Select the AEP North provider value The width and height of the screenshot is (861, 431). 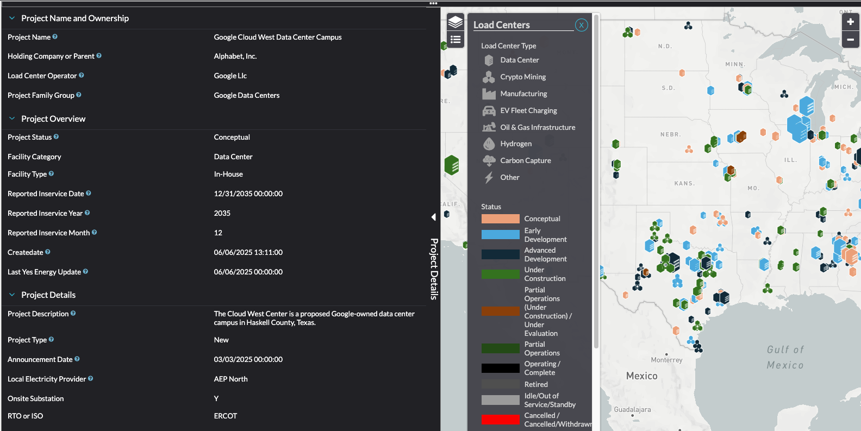[230, 379]
